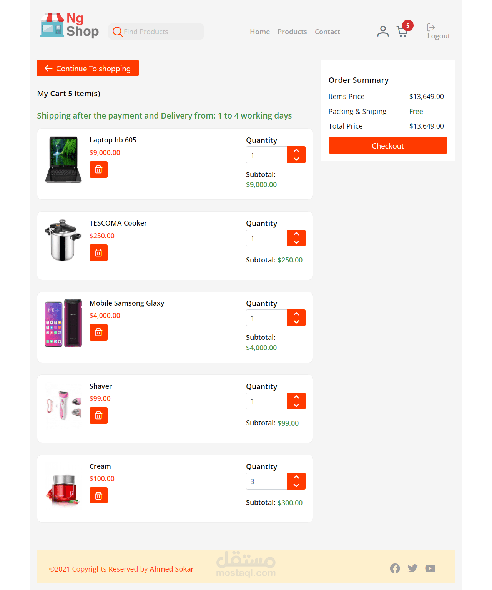Click the Mobile Samsong Glaxy product thumbnail

click(x=63, y=323)
